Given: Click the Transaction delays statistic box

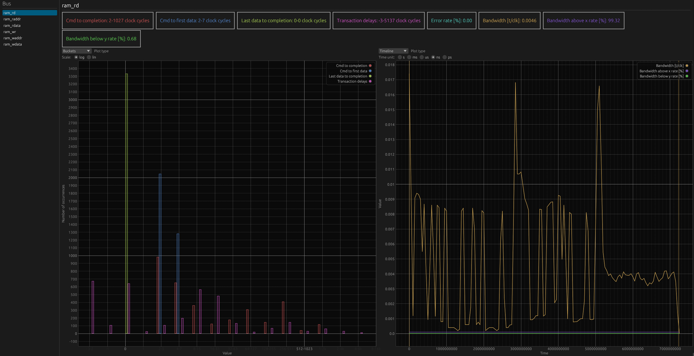Looking at the screenshot, I should coord(378,21).
